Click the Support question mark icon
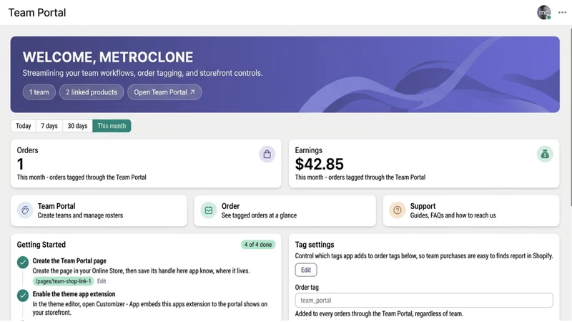 (x=398, y=210)
